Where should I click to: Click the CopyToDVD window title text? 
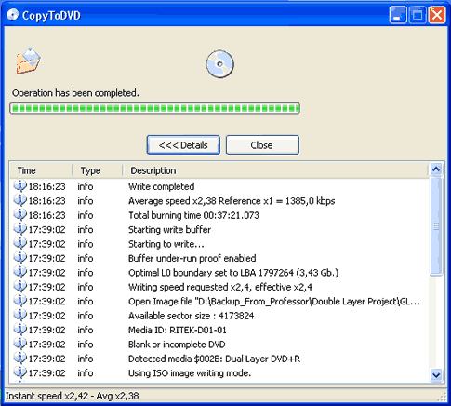[x=51, y=15]
